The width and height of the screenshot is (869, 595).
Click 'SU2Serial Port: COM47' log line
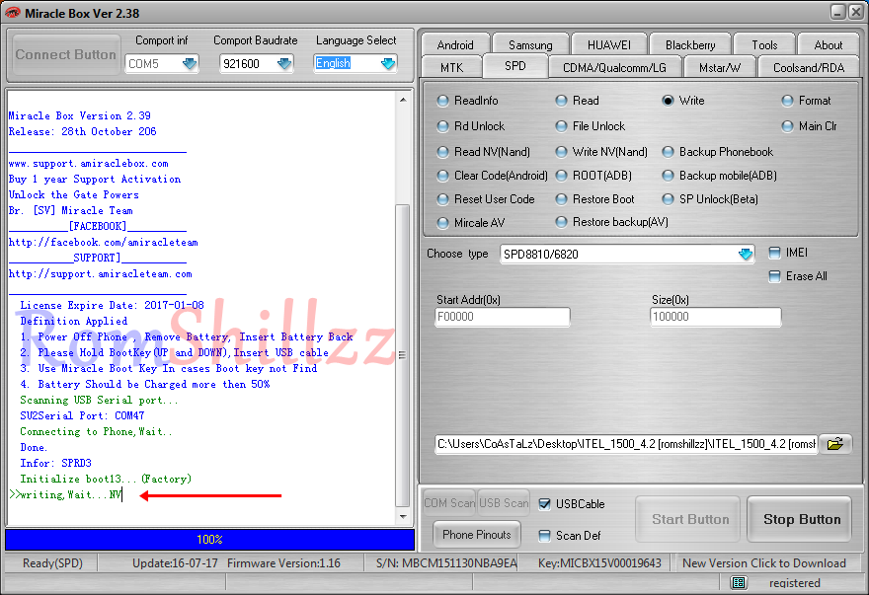[x=82, y=415]
